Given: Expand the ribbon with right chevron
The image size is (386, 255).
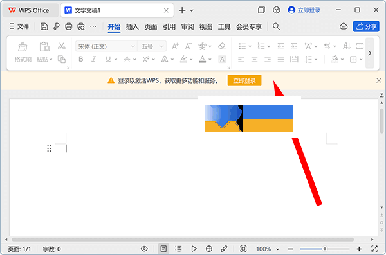Looking at the screenshot, I should pos(370,53).
